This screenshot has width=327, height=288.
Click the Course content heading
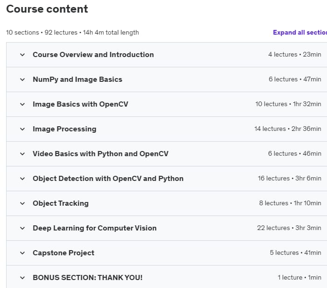coord(47,9)
